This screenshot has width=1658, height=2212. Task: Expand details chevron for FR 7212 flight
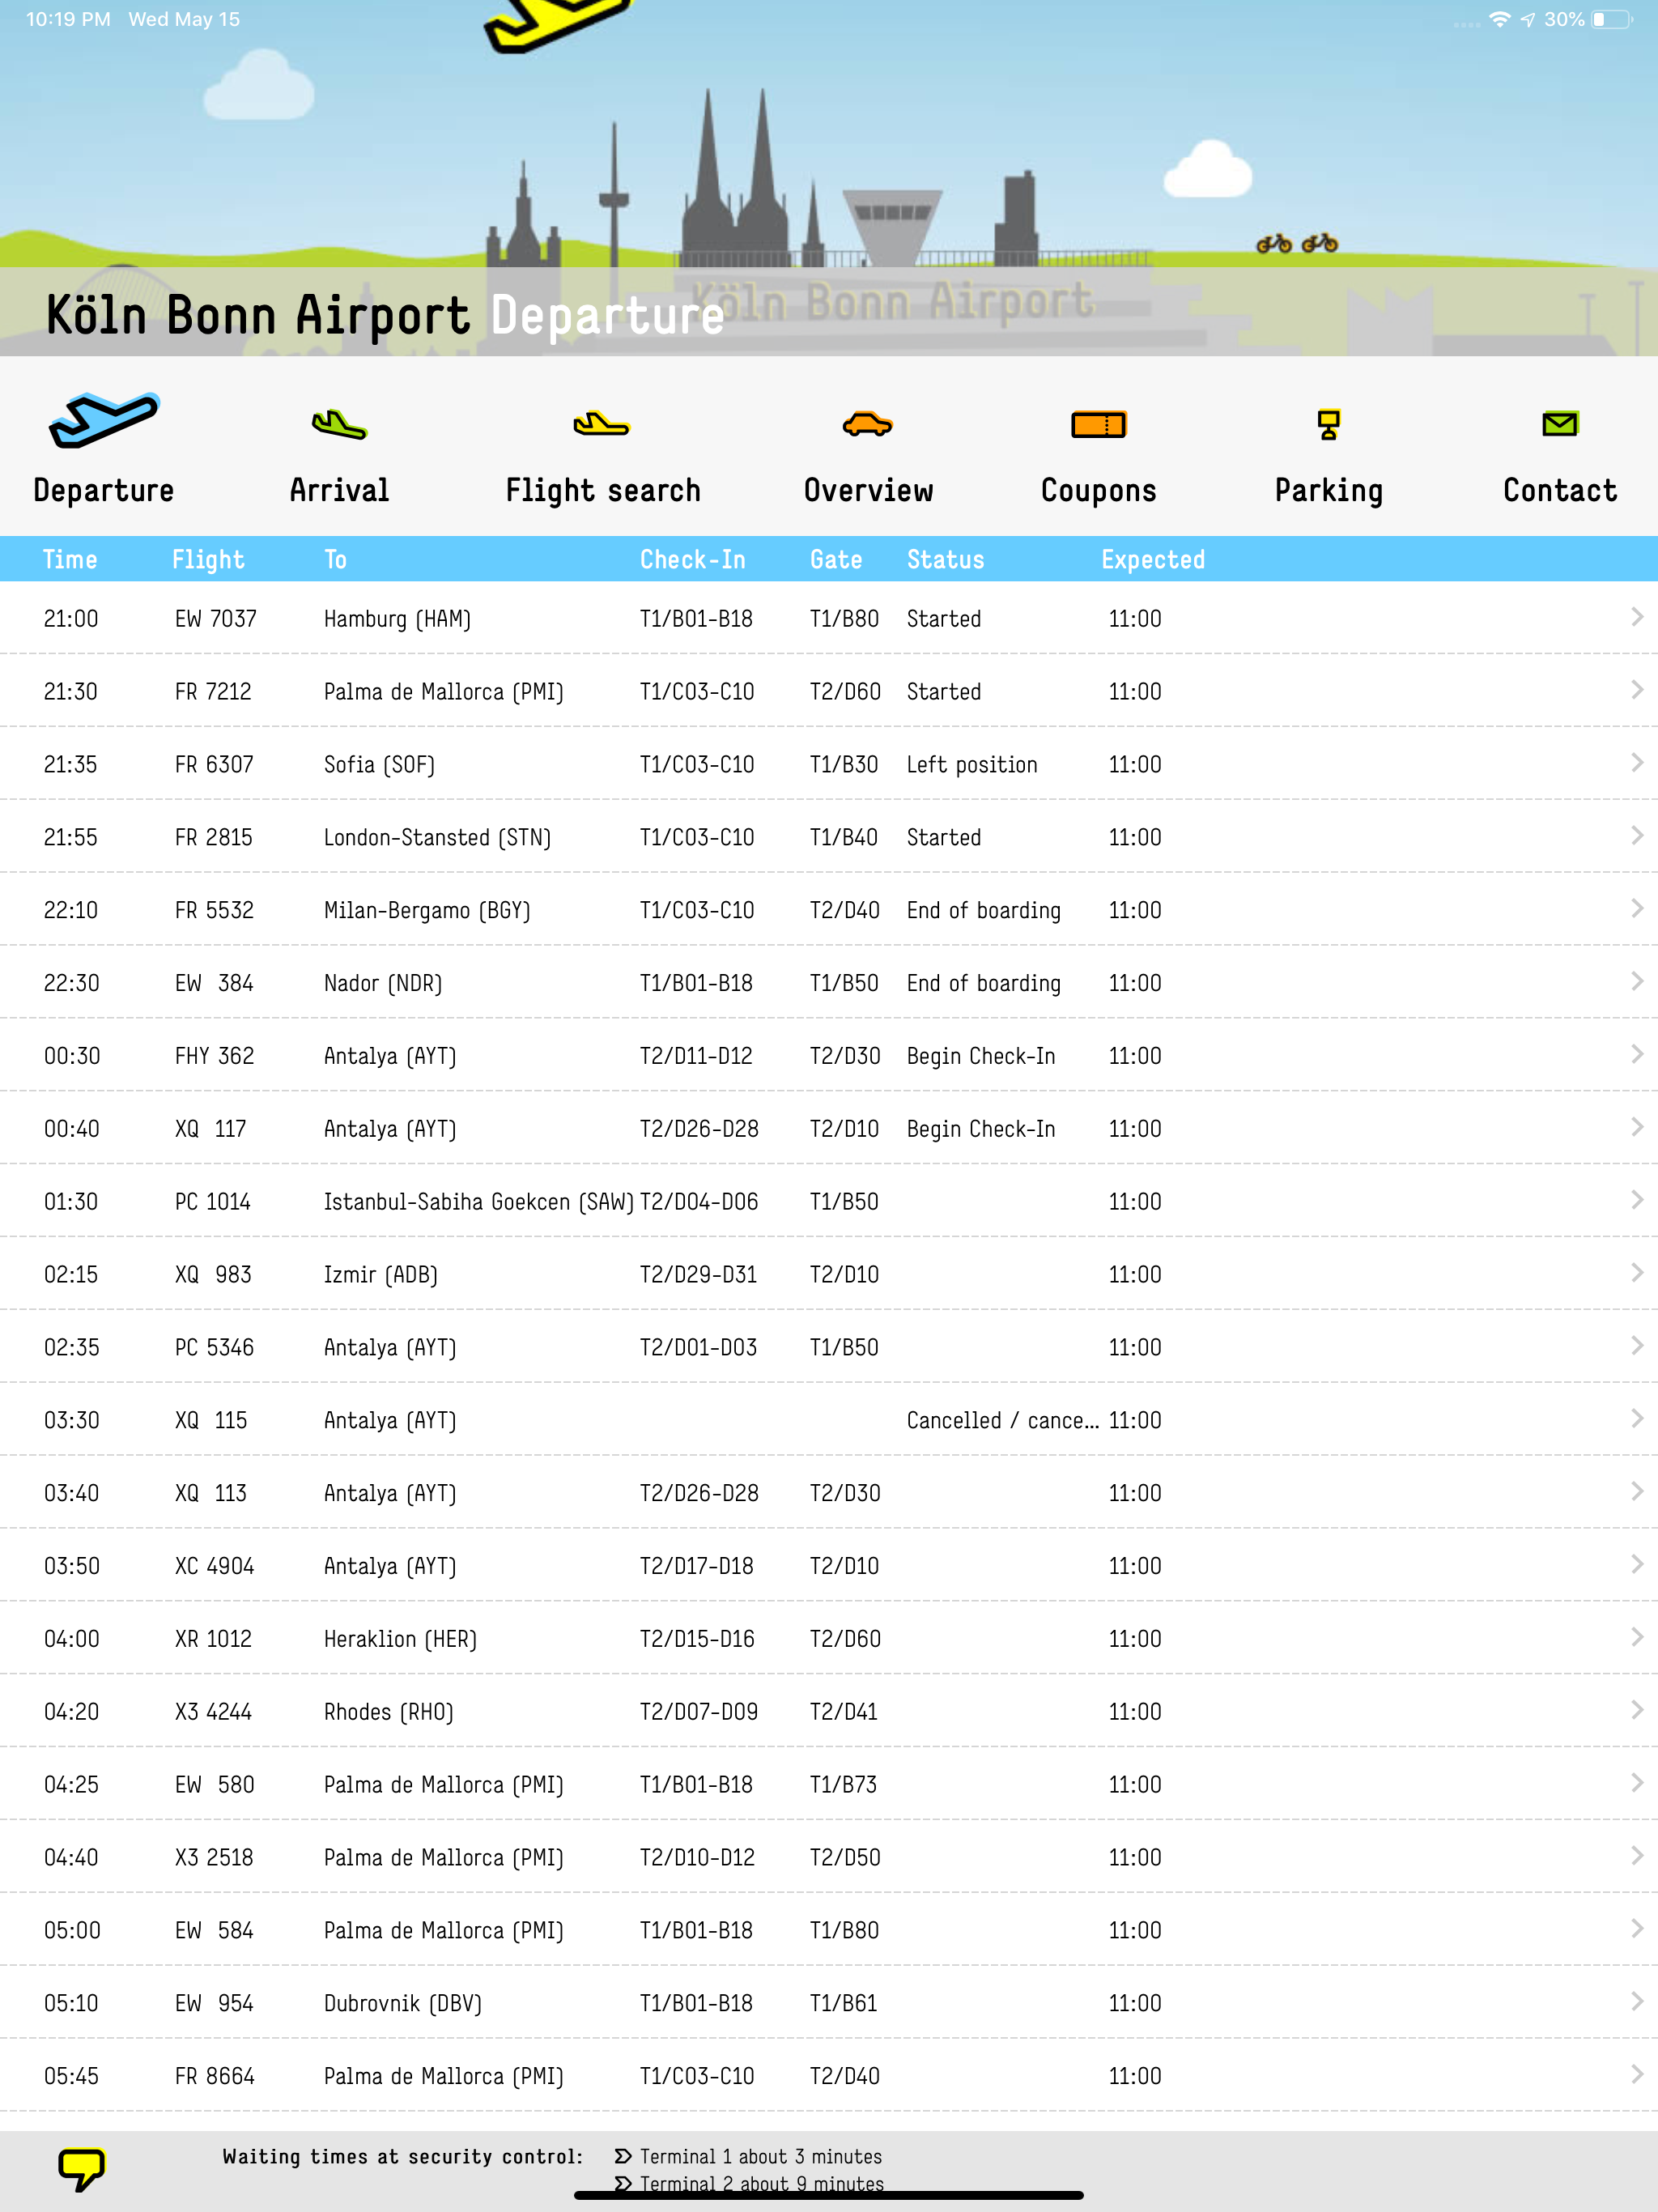(x=1637, y=690)
